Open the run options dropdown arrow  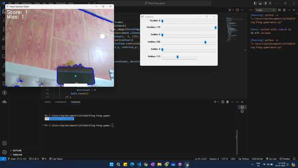pyautogui.click(x=233, y=10)
